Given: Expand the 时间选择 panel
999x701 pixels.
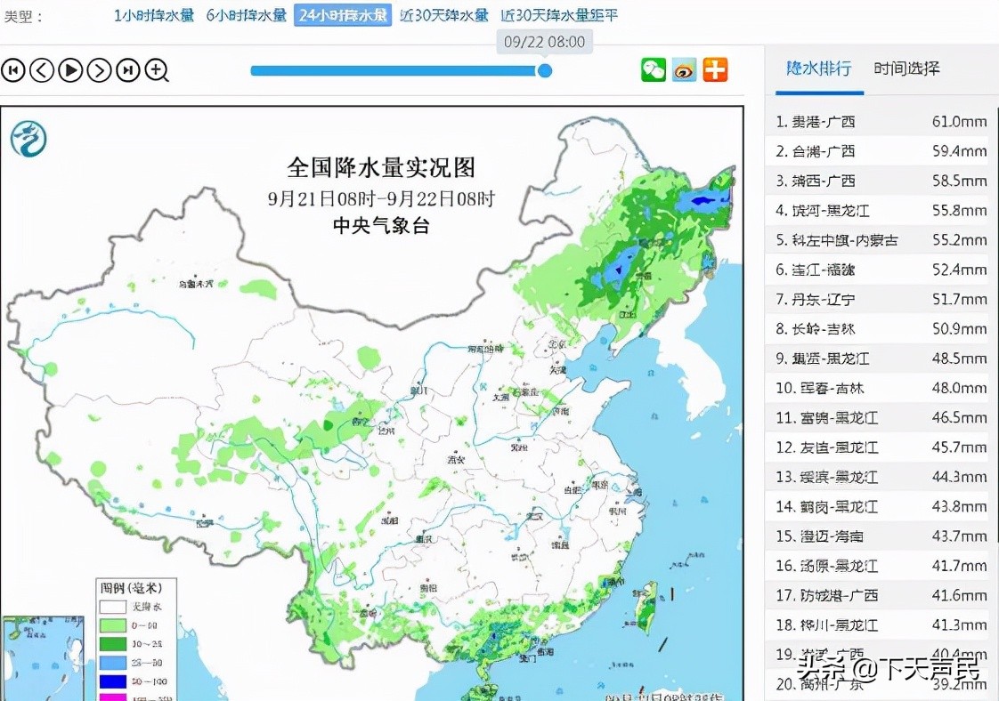Looking at the screenshot, I should [x=906, y=68].
